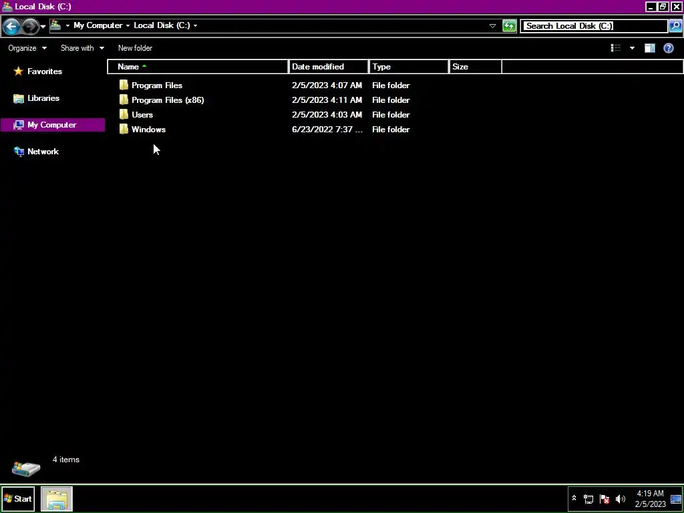Click the Windows folder icon

[x=124, y=130]
